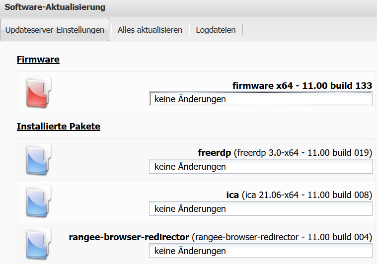Click the red firmware package icon
Screen dimensions: 377x264
pos(38,92)
